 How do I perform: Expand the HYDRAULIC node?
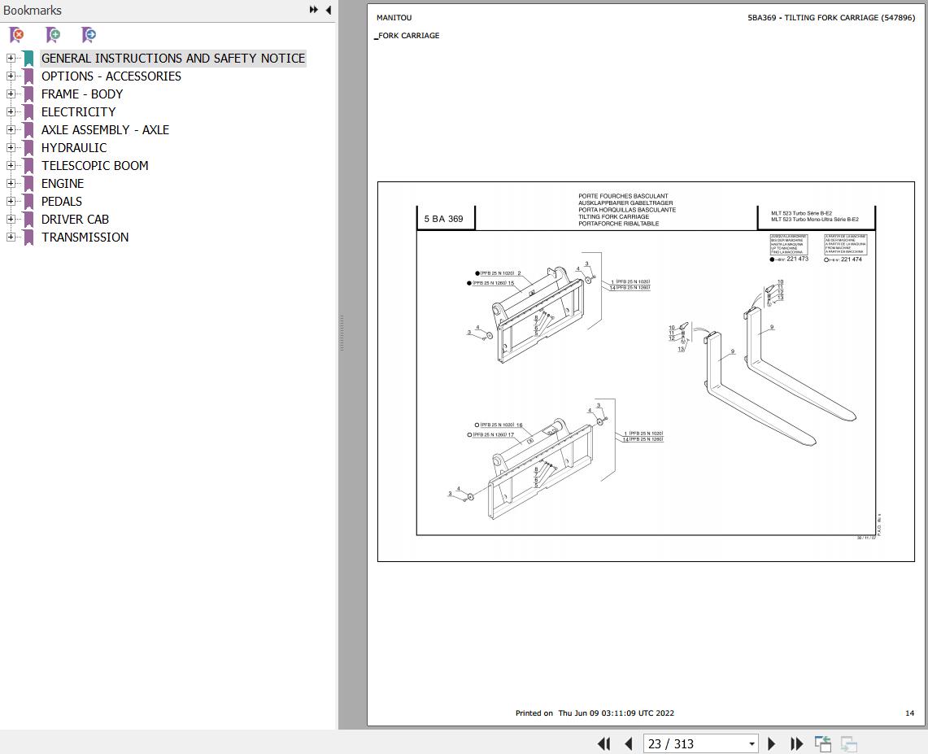(11, 147)
